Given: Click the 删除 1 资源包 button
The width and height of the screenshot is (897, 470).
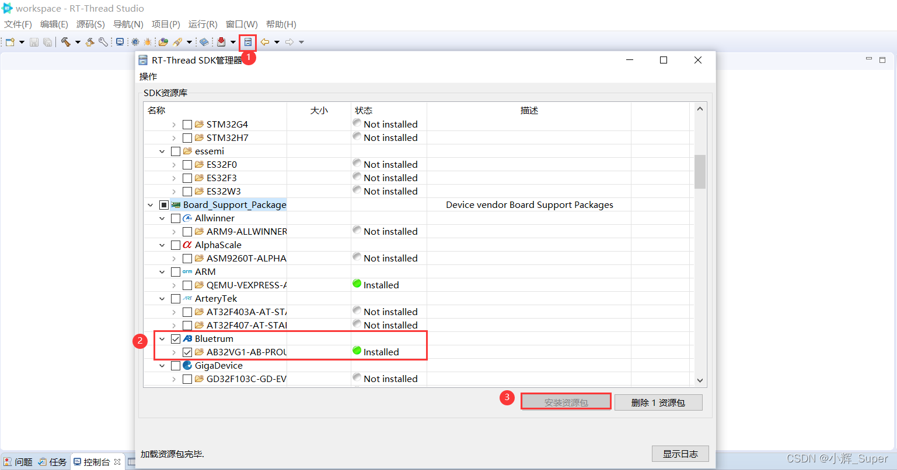Looking at the screenshot, I should (658, 402).
